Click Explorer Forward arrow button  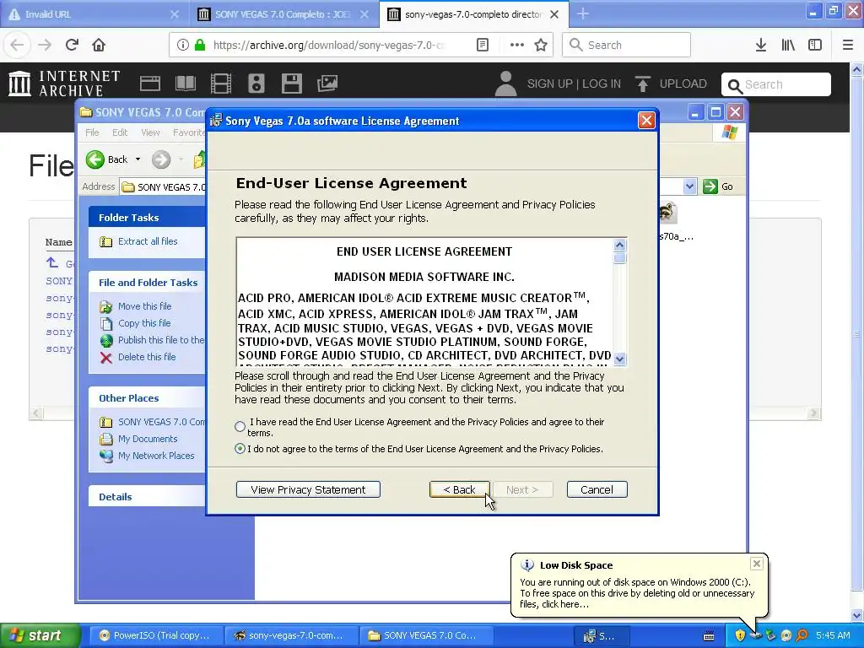161,159
